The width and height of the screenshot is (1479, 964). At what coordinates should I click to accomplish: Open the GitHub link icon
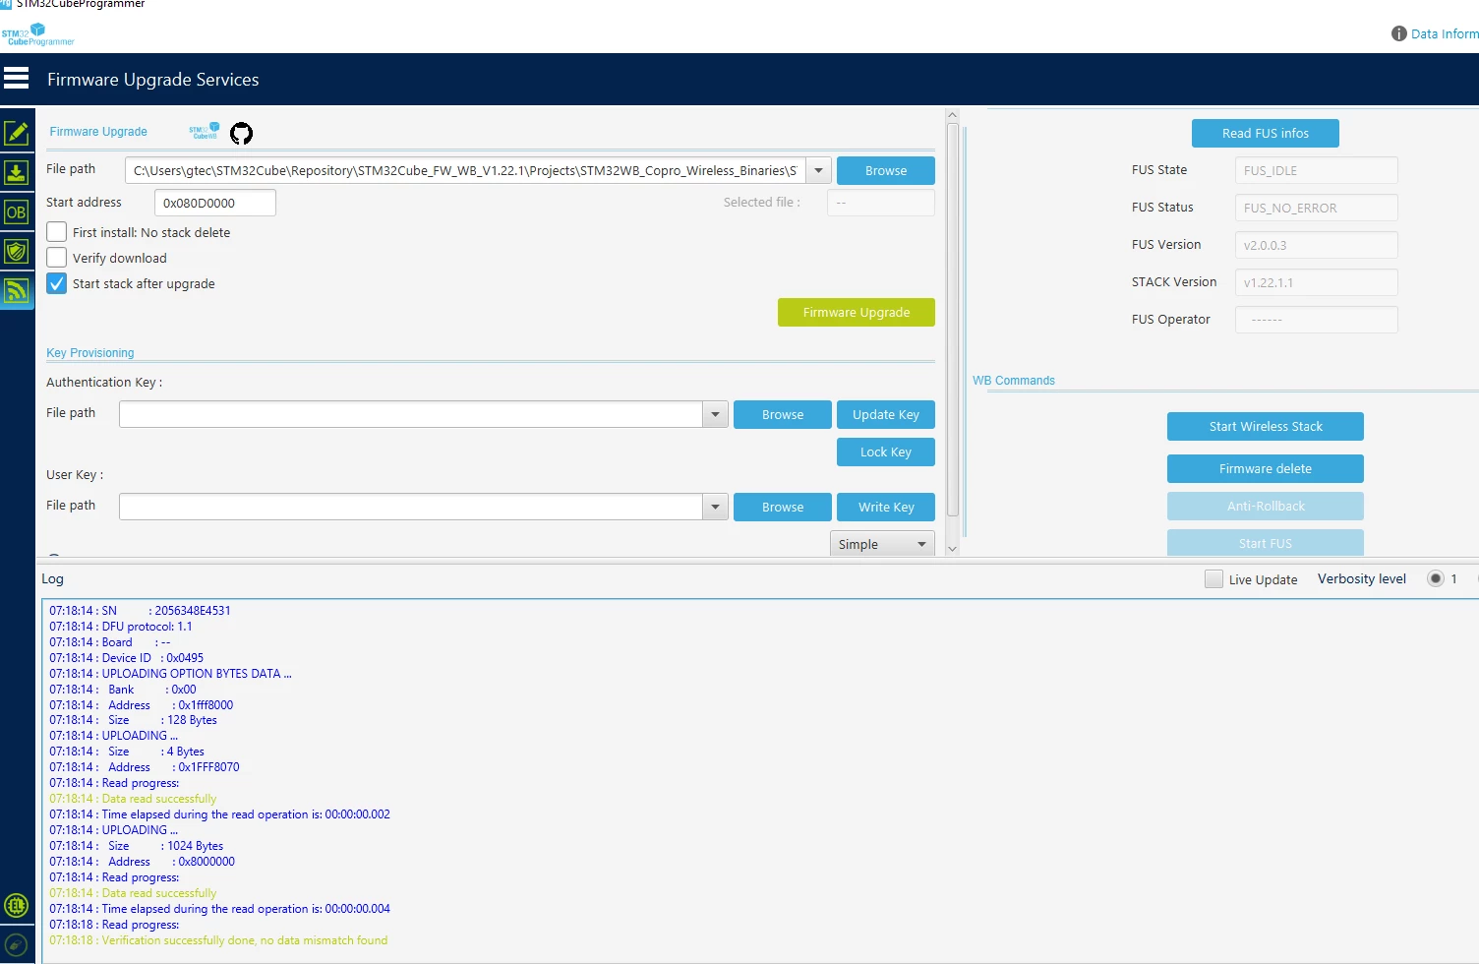click(241, 133)
